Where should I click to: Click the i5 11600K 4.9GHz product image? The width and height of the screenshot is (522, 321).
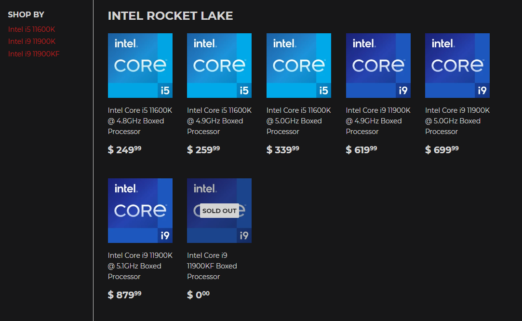(x=219, y=66)
